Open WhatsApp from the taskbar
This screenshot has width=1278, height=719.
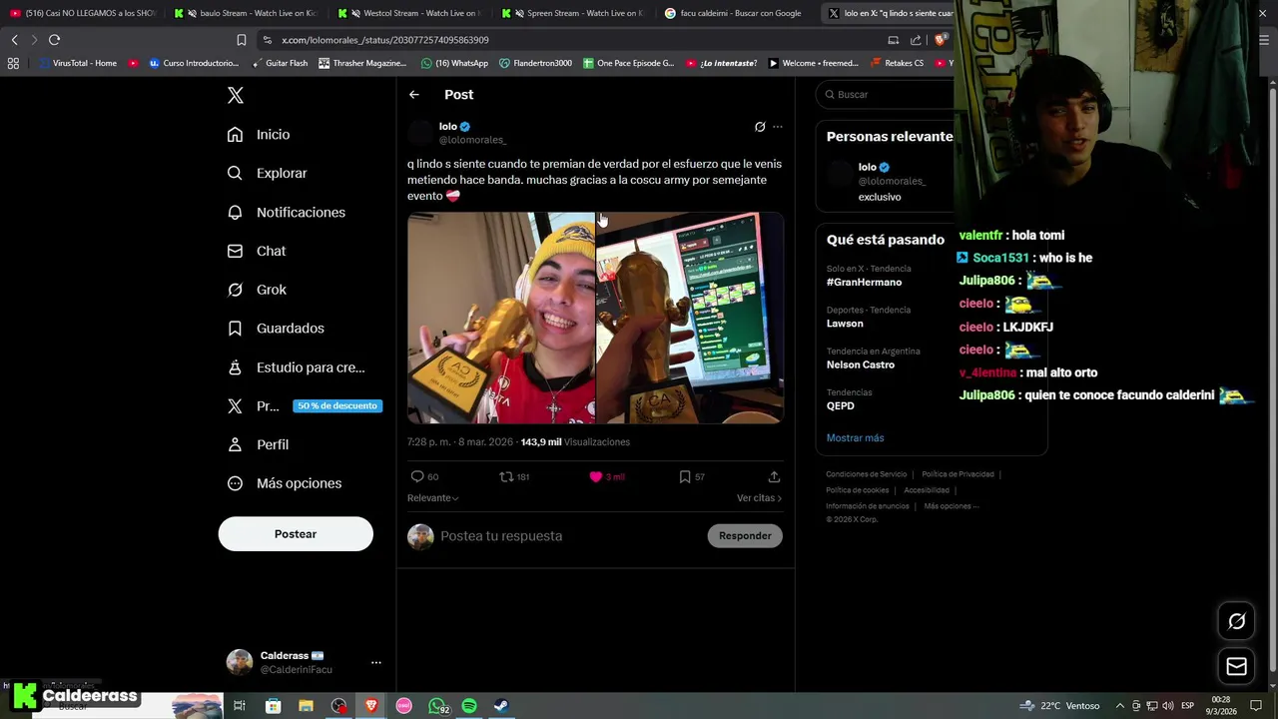437,706
